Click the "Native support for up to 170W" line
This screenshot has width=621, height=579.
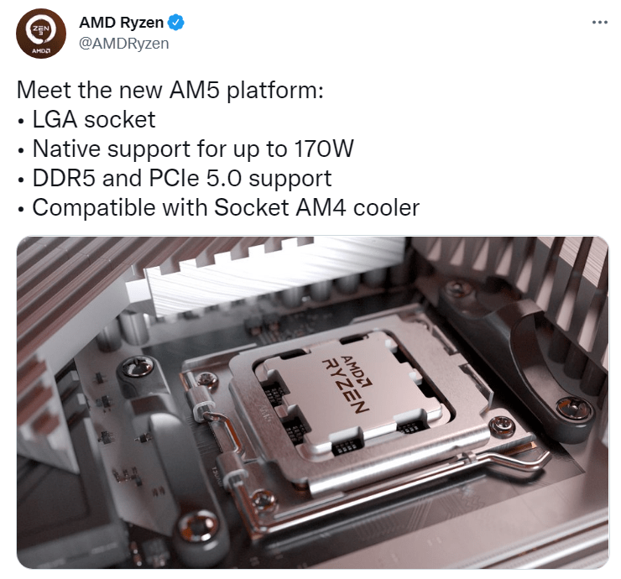pyautogui.click(x=193, y=149)
